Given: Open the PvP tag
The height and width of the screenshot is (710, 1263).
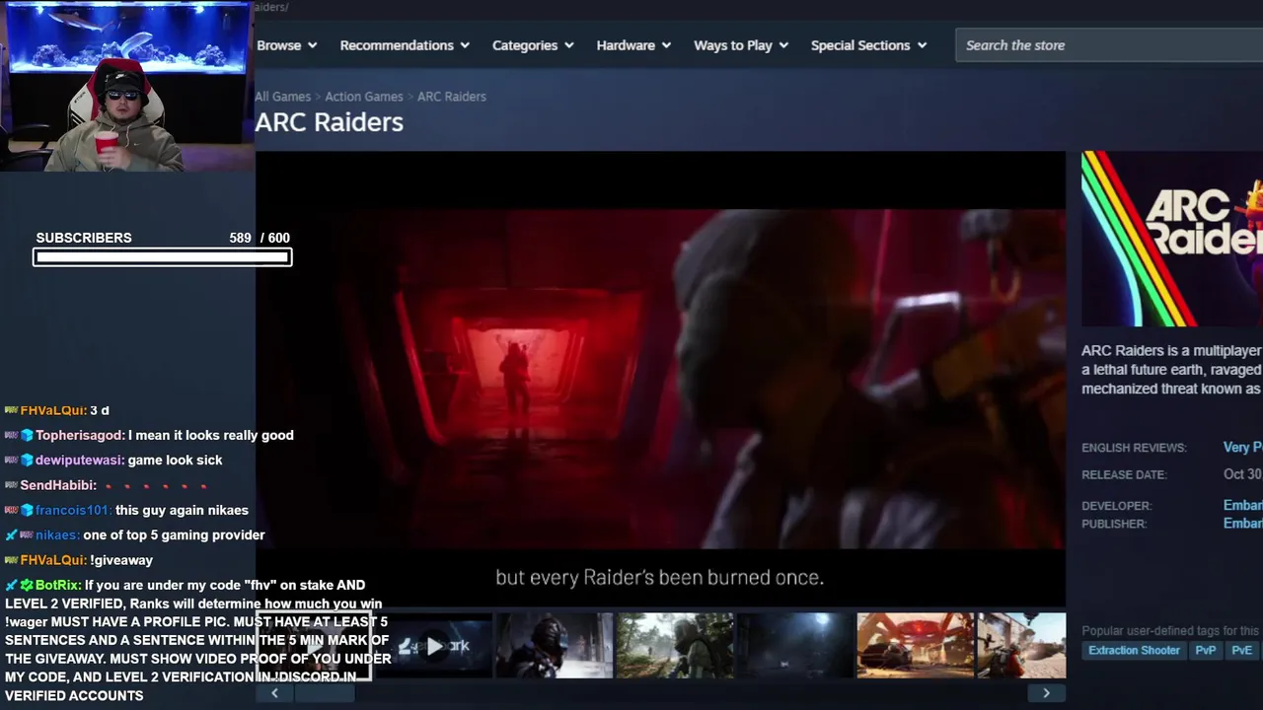Looking at the screenshot, I should point(1205,651).
